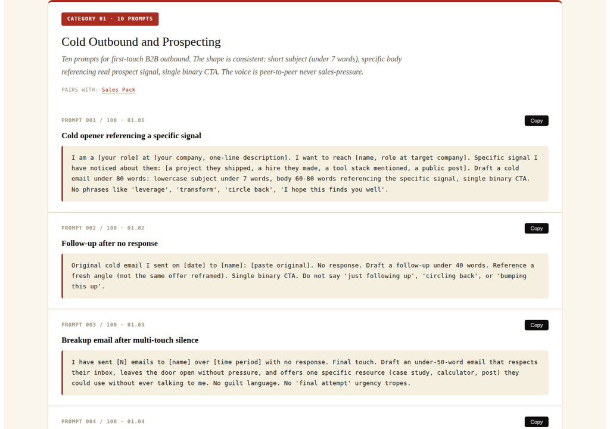Viewport: 610px width, 429px height.
Task: Click the 'Cold Outbound and Prospecting' heading
Action: click(x=141, y=42)
